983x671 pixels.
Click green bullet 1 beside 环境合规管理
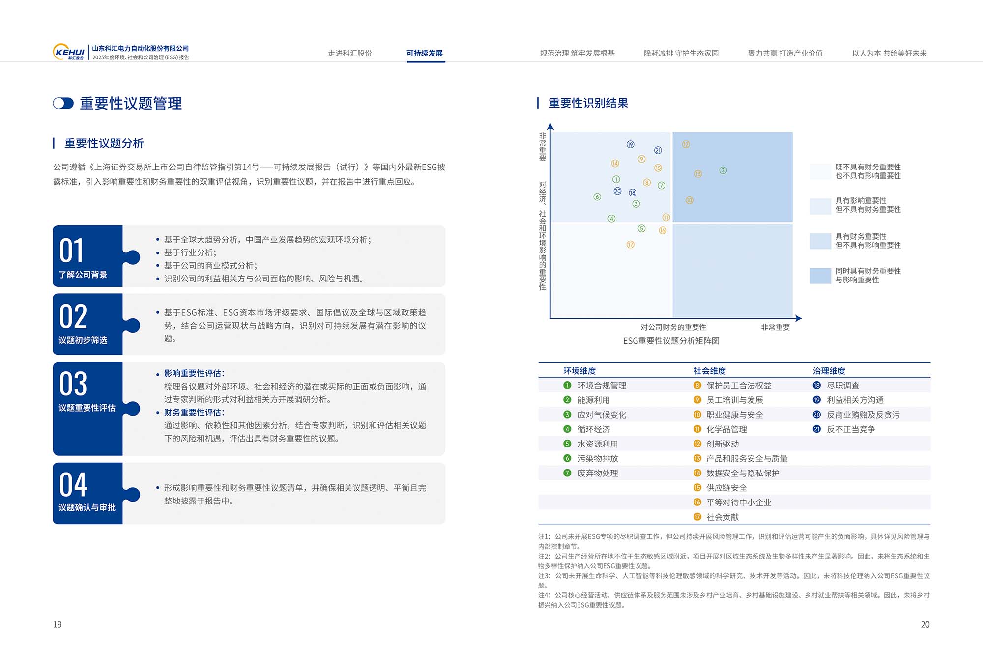coord(567,386)
